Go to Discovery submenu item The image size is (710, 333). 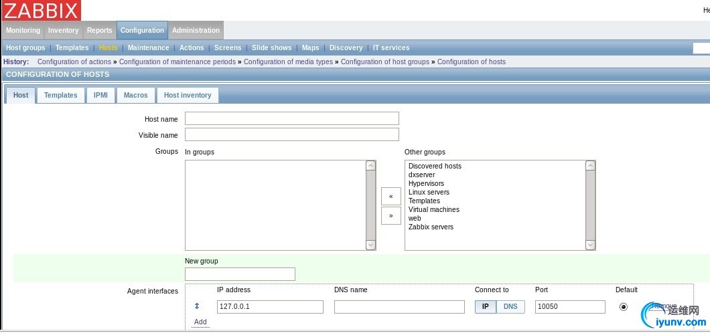click(346, 48)
